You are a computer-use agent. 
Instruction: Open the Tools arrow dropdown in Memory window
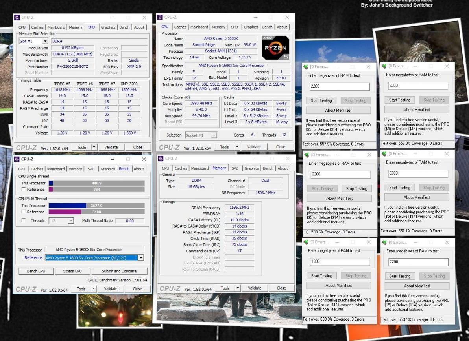pos(238,288)
